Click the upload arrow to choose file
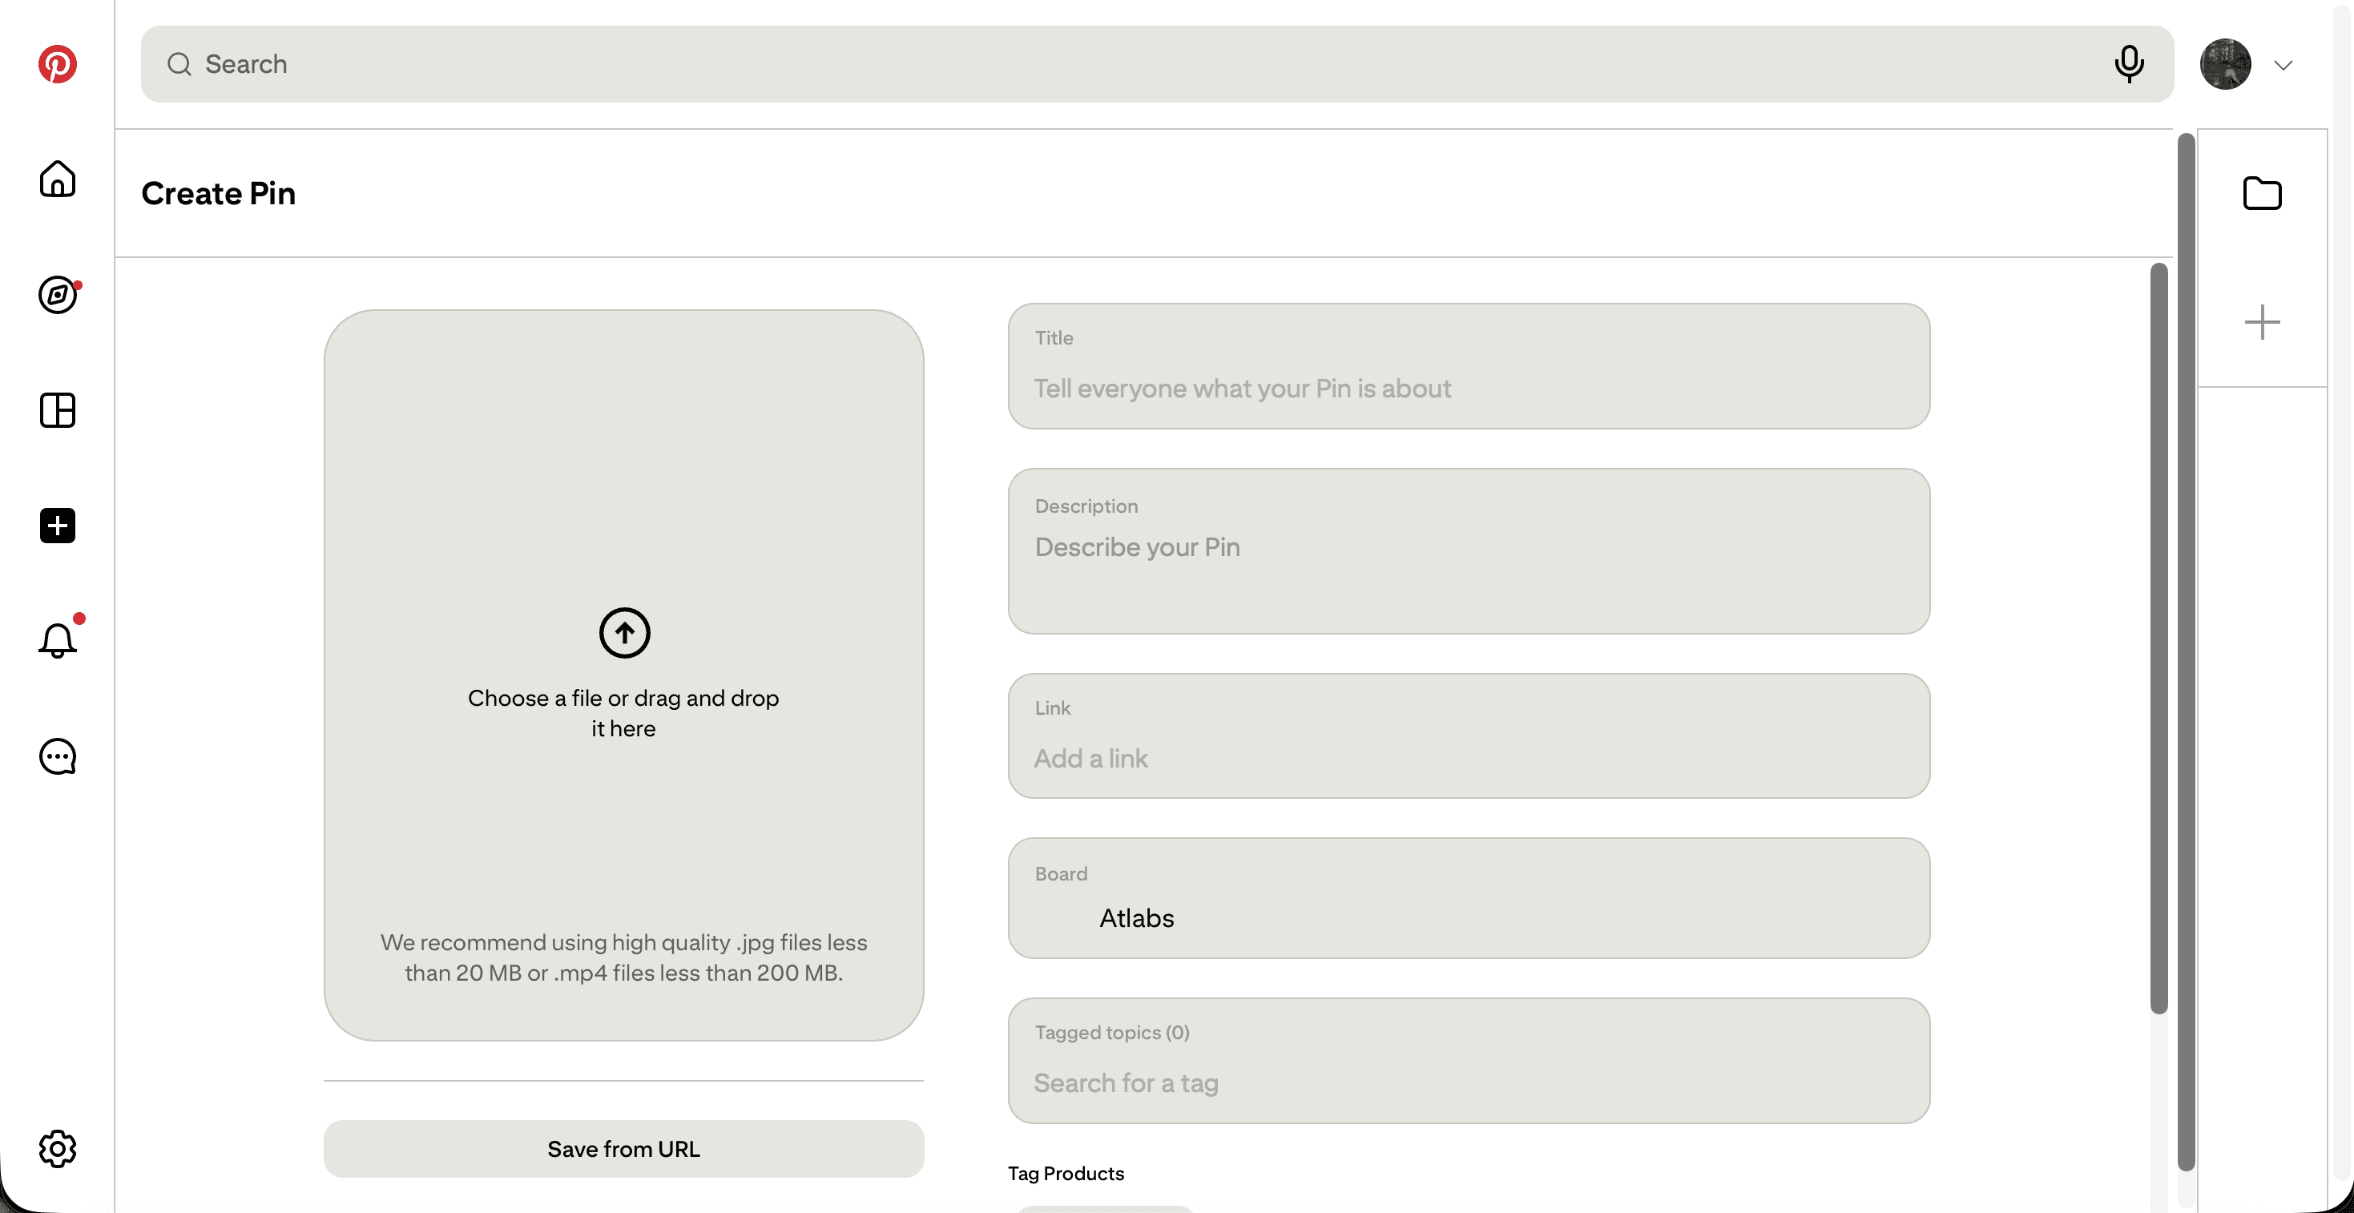 coord(624,631)
